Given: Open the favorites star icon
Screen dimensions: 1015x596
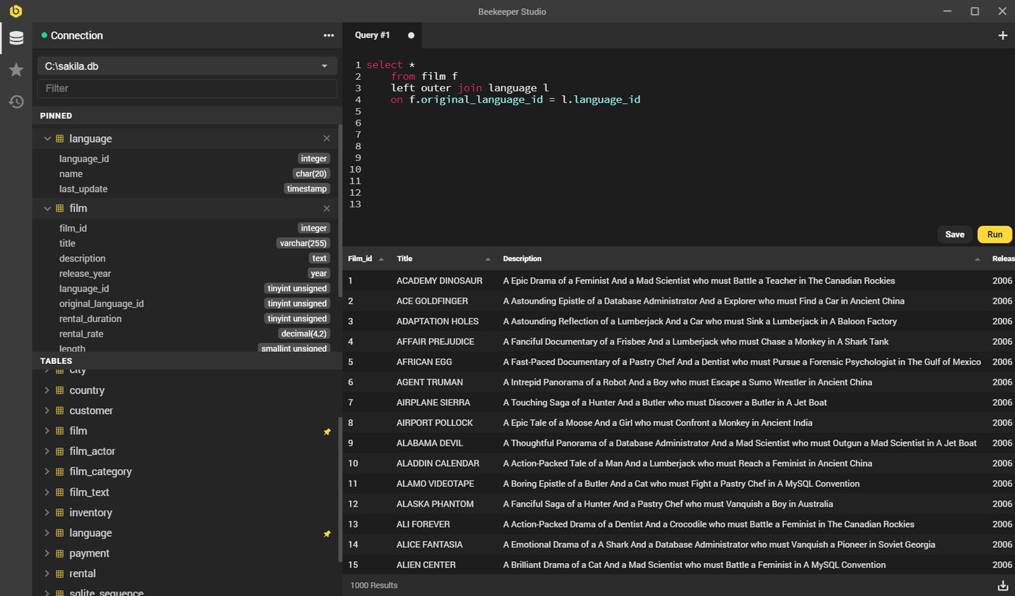Looking at the screenshot, I should pyautogui.click(x=16, y=70).
